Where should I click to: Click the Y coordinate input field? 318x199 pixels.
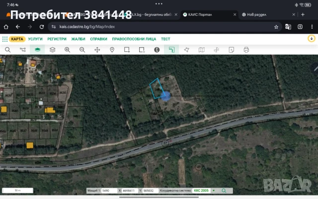pyautogui.click(x=151, y=191)
